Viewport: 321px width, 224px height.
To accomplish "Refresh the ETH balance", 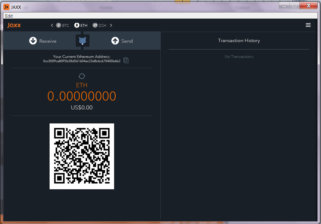I will (x=82, y=76).
